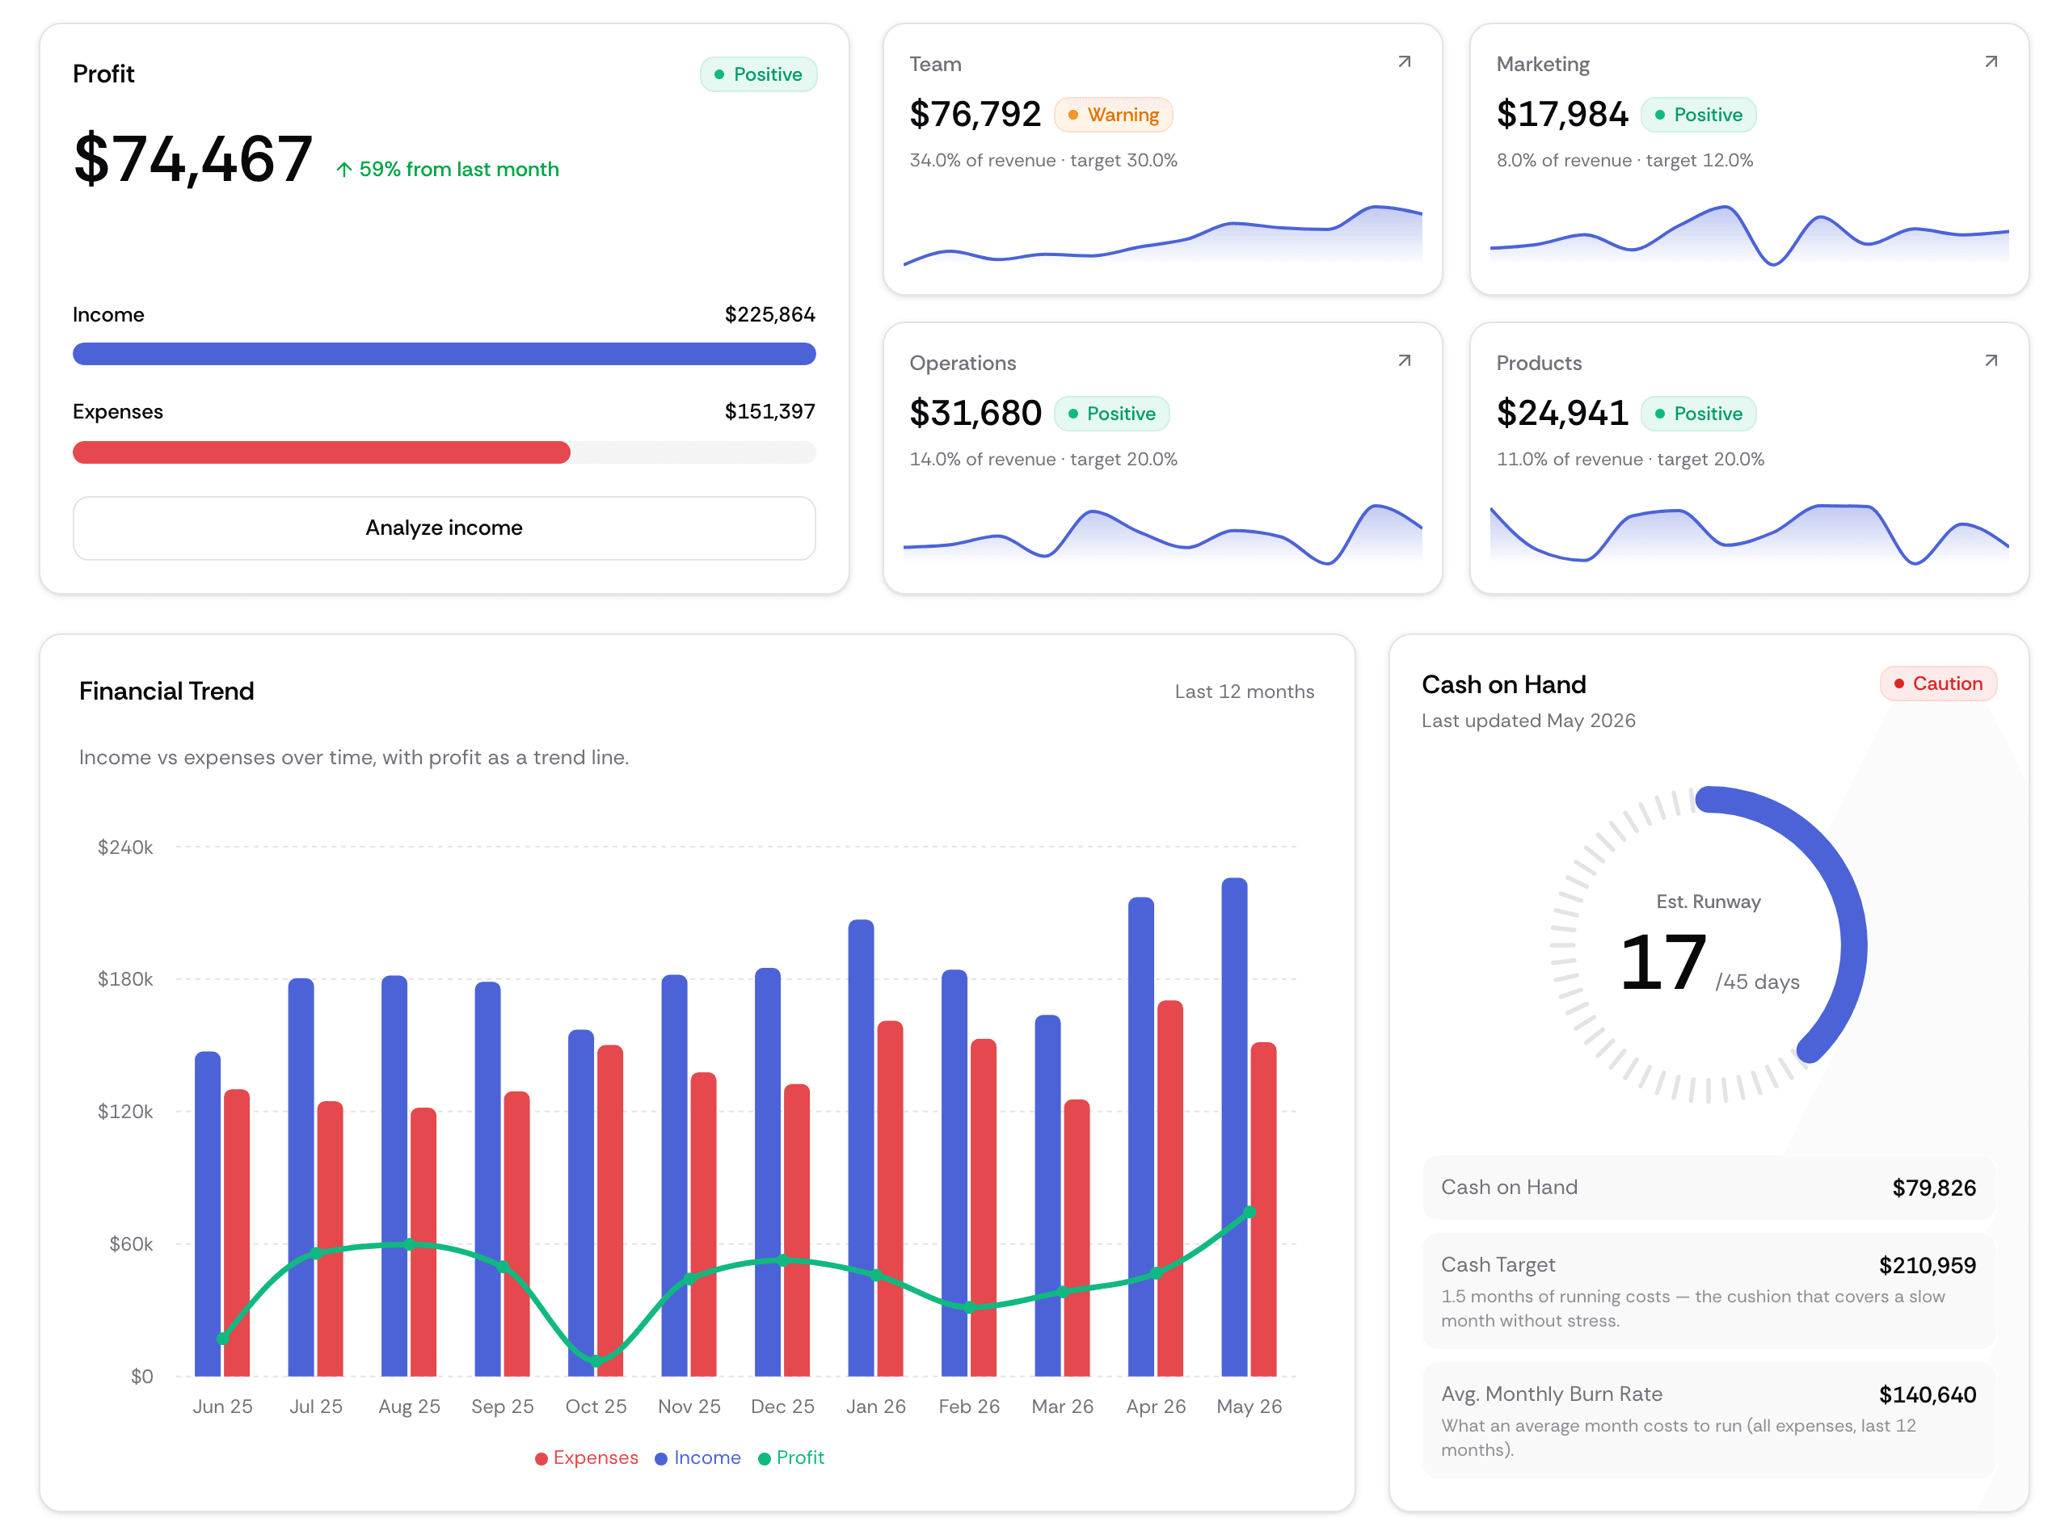Image resolution: width=2069 pixels, height=1535 pixels.
Task: Click the Oct 25 profit line point
Action: pyautogui.click(x=596, y=1361)
